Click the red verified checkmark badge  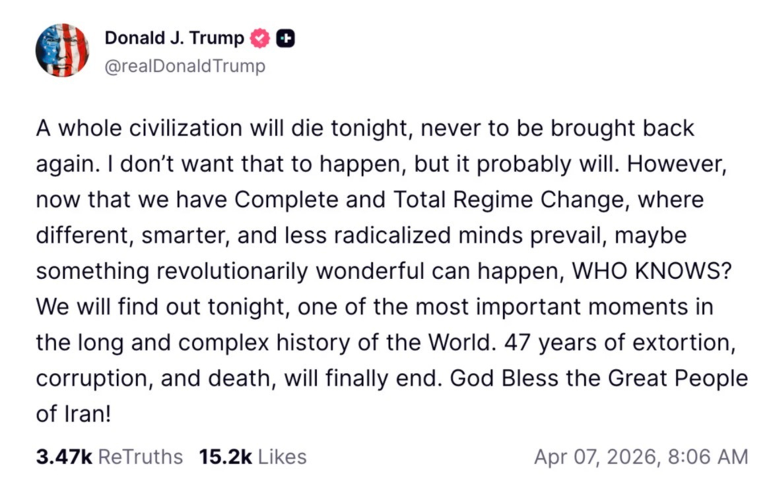tap(261, 39)
